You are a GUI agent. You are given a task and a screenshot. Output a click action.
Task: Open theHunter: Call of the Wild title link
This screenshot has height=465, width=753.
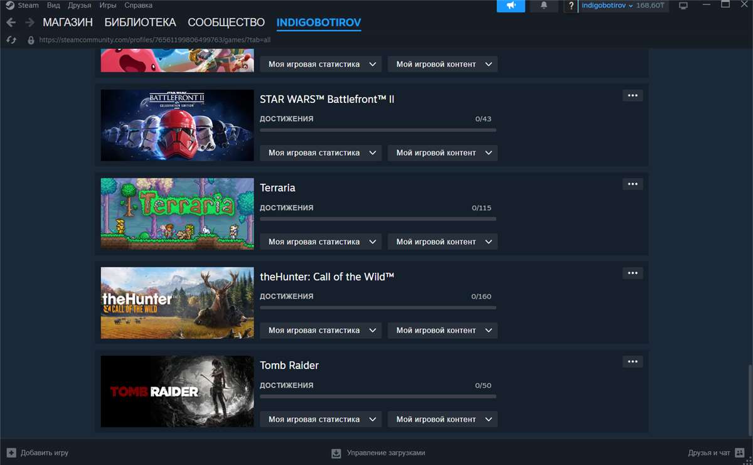[327, 277]
